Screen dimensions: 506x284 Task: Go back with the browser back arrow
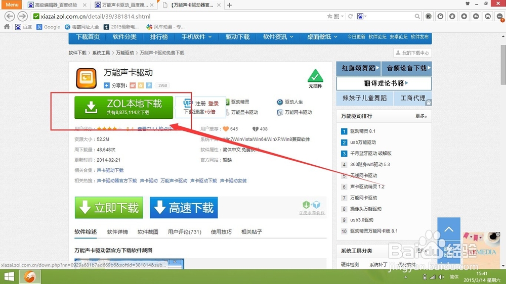10,16
